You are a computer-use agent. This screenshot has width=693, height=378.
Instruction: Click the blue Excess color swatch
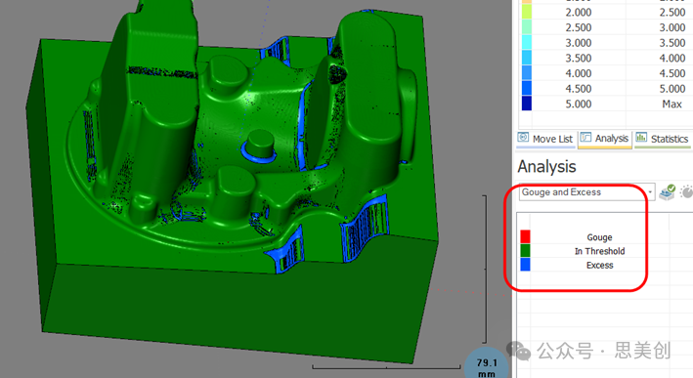[x=525, y=265]
